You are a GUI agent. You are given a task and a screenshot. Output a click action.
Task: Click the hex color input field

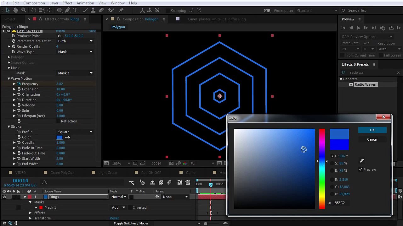(x=341, y=203)
